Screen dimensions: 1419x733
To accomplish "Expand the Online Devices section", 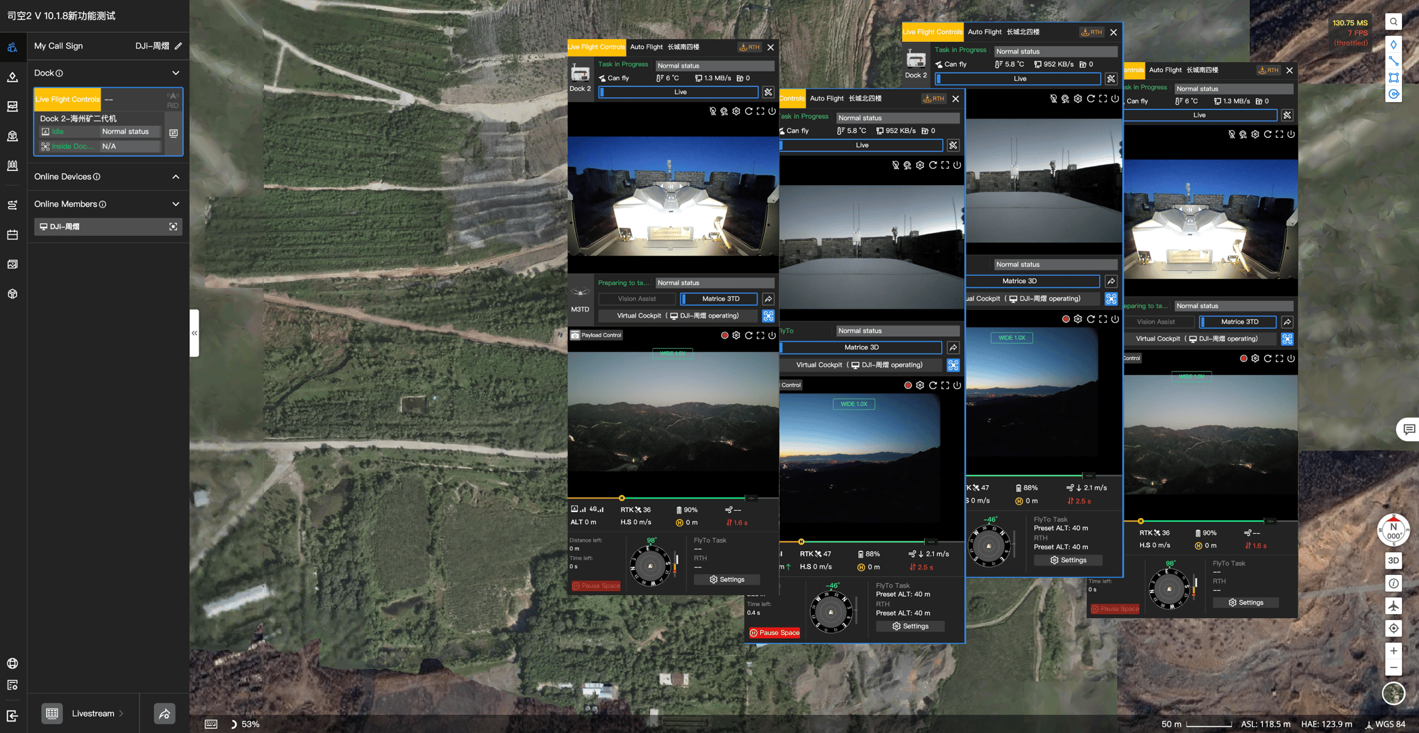I will point(175,176).
